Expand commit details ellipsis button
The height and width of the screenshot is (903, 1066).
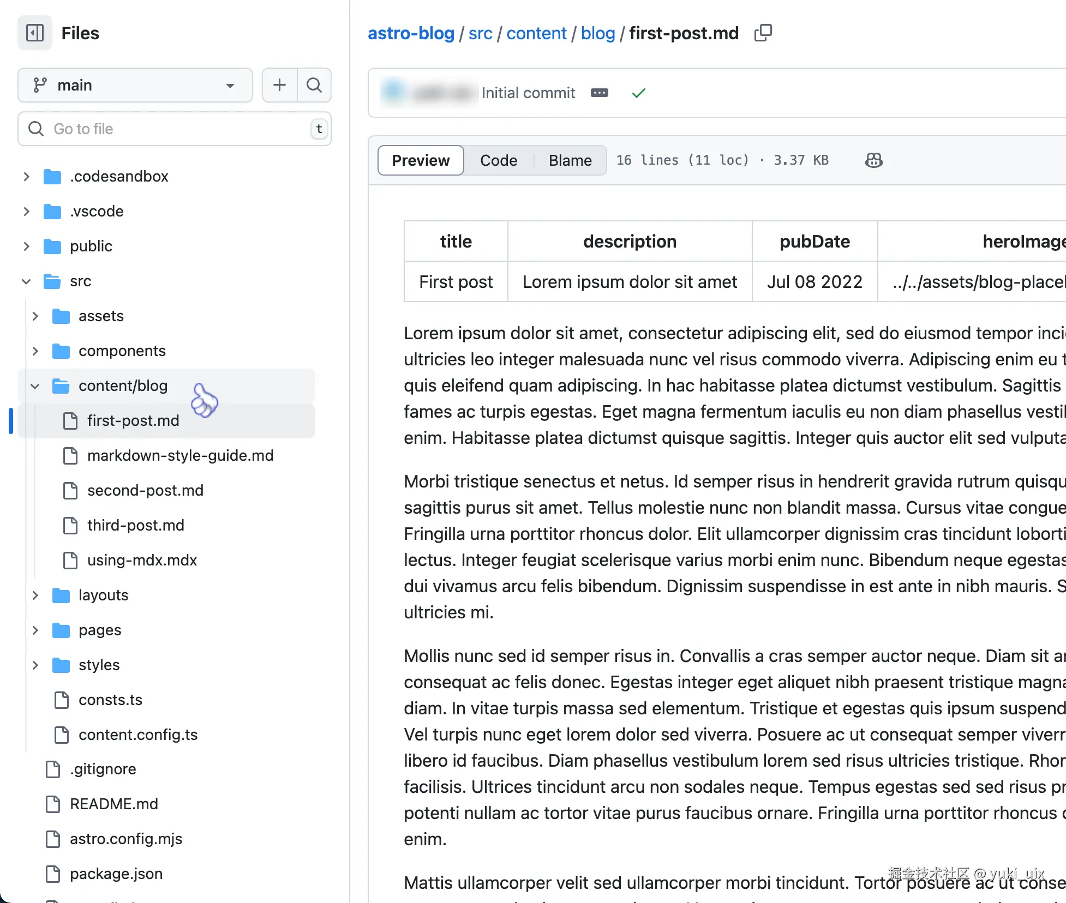pyautogui.click(x=600, y=93)
